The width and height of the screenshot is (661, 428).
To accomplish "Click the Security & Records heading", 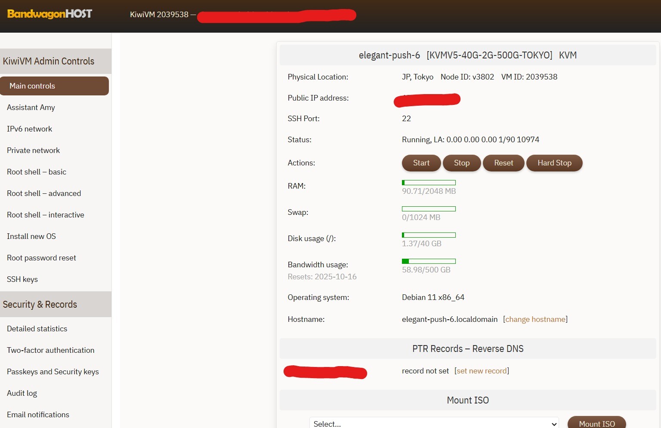I will click(x=40, y=304).
